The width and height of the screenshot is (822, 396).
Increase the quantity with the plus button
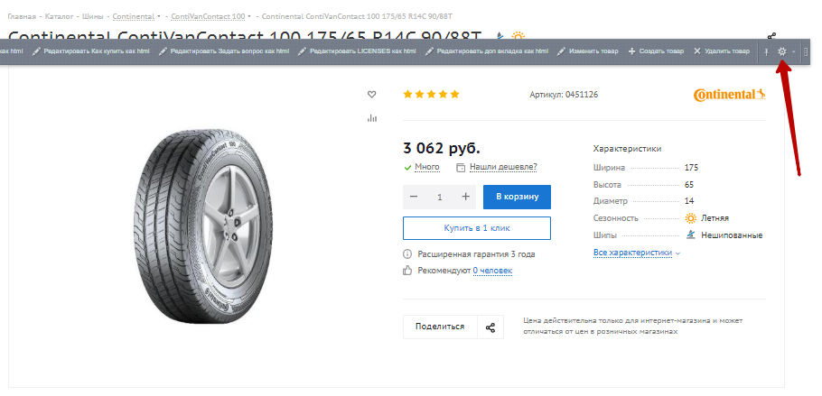point(465,197)
